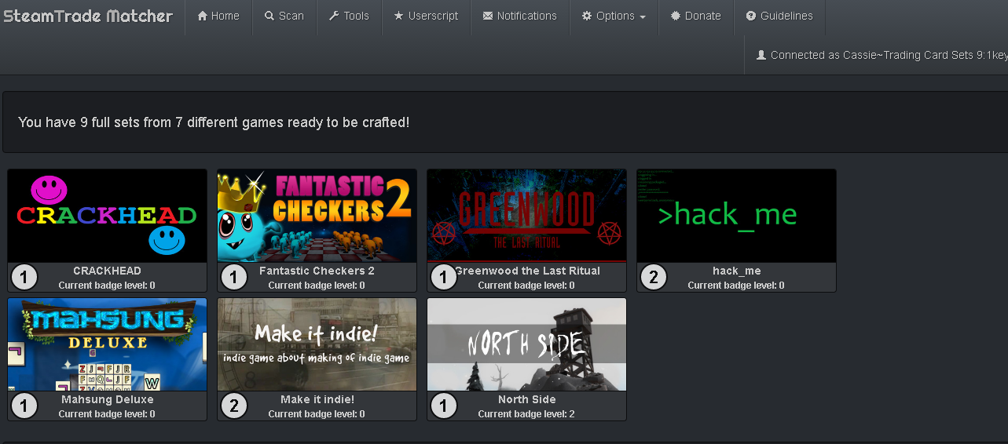This screenshot has height=444, width=1008.
Task: Click the North Side title text
Action: point(527,399)
